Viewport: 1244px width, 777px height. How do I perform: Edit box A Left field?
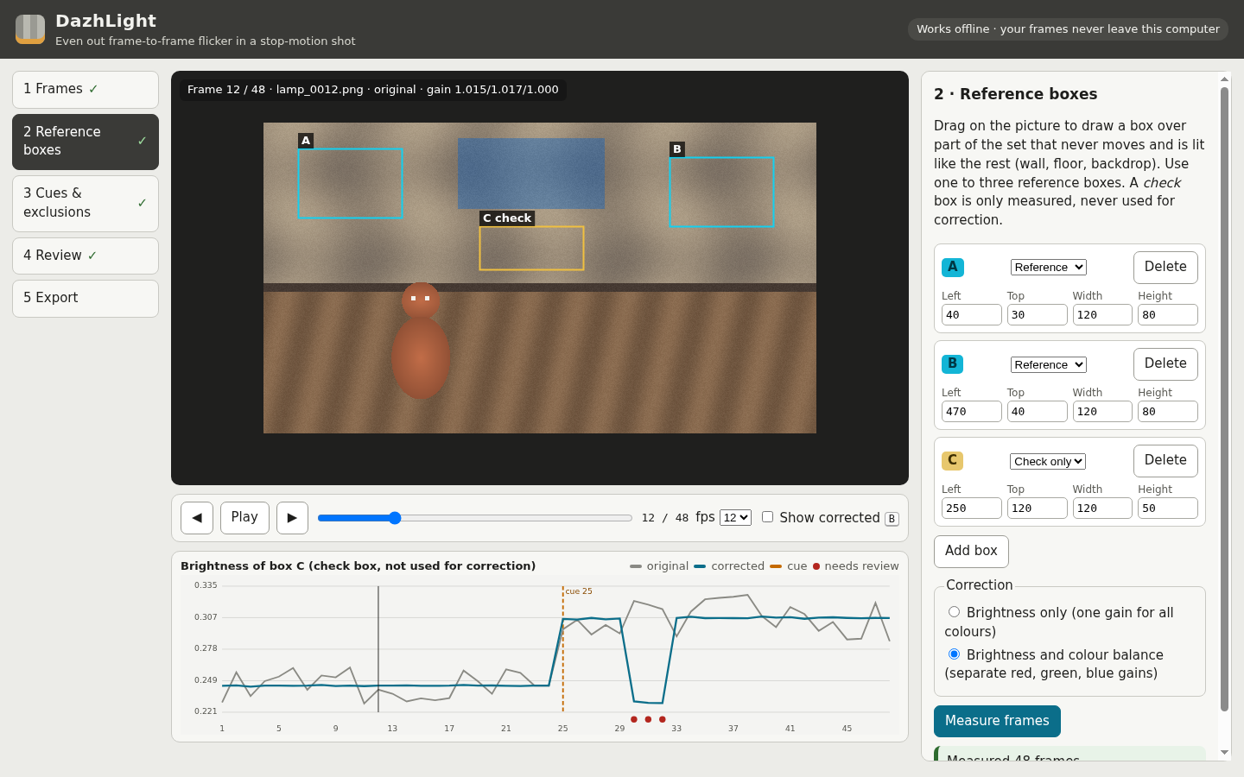971,315
